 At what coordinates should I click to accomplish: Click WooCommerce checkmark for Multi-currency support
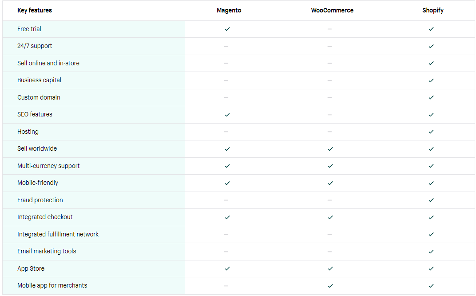point(330,166)
